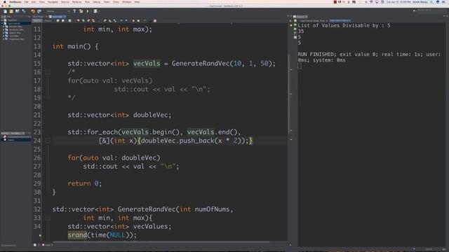Open the Refactor menu

pyautogui.click(x=76, y=2)
